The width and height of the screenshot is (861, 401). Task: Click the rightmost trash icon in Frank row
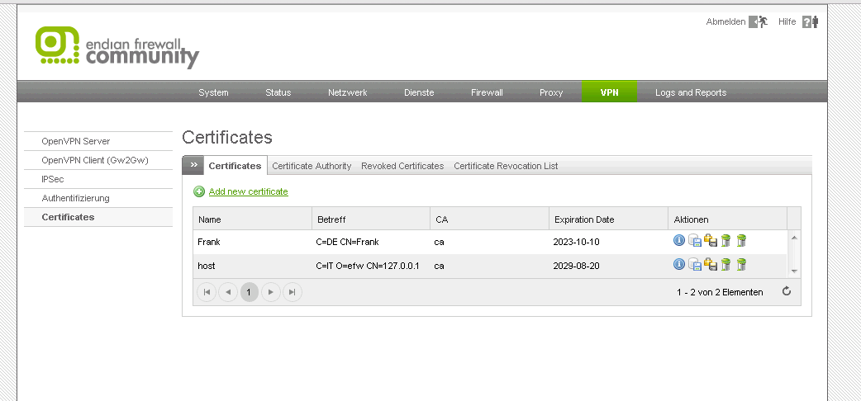pos(741,241)
